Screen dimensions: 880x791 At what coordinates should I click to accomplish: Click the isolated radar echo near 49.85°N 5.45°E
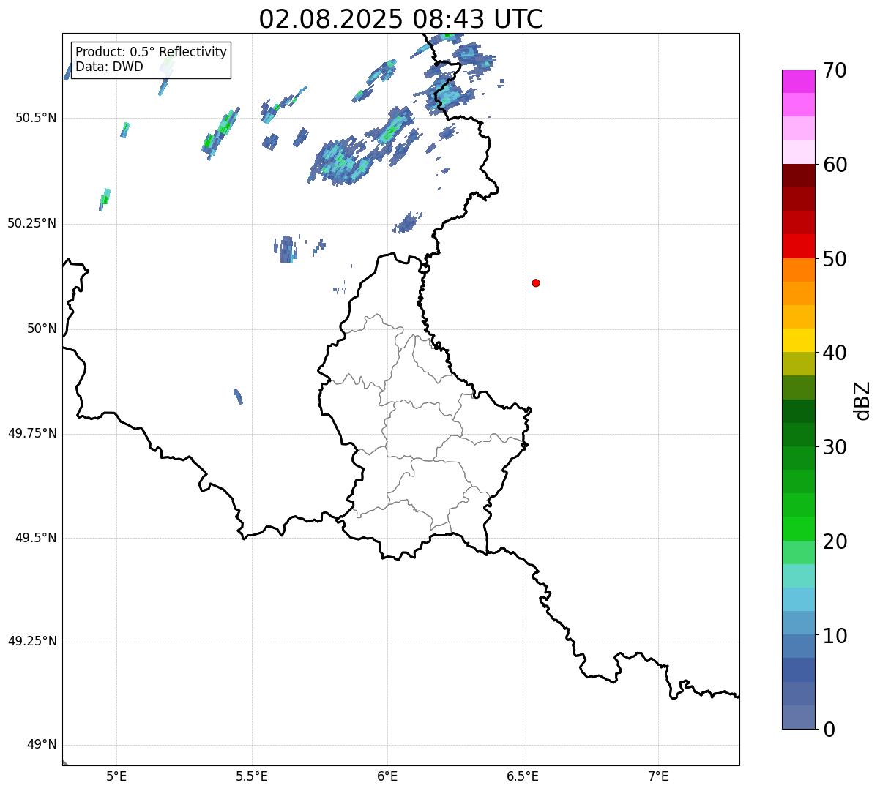pos(238,396)
